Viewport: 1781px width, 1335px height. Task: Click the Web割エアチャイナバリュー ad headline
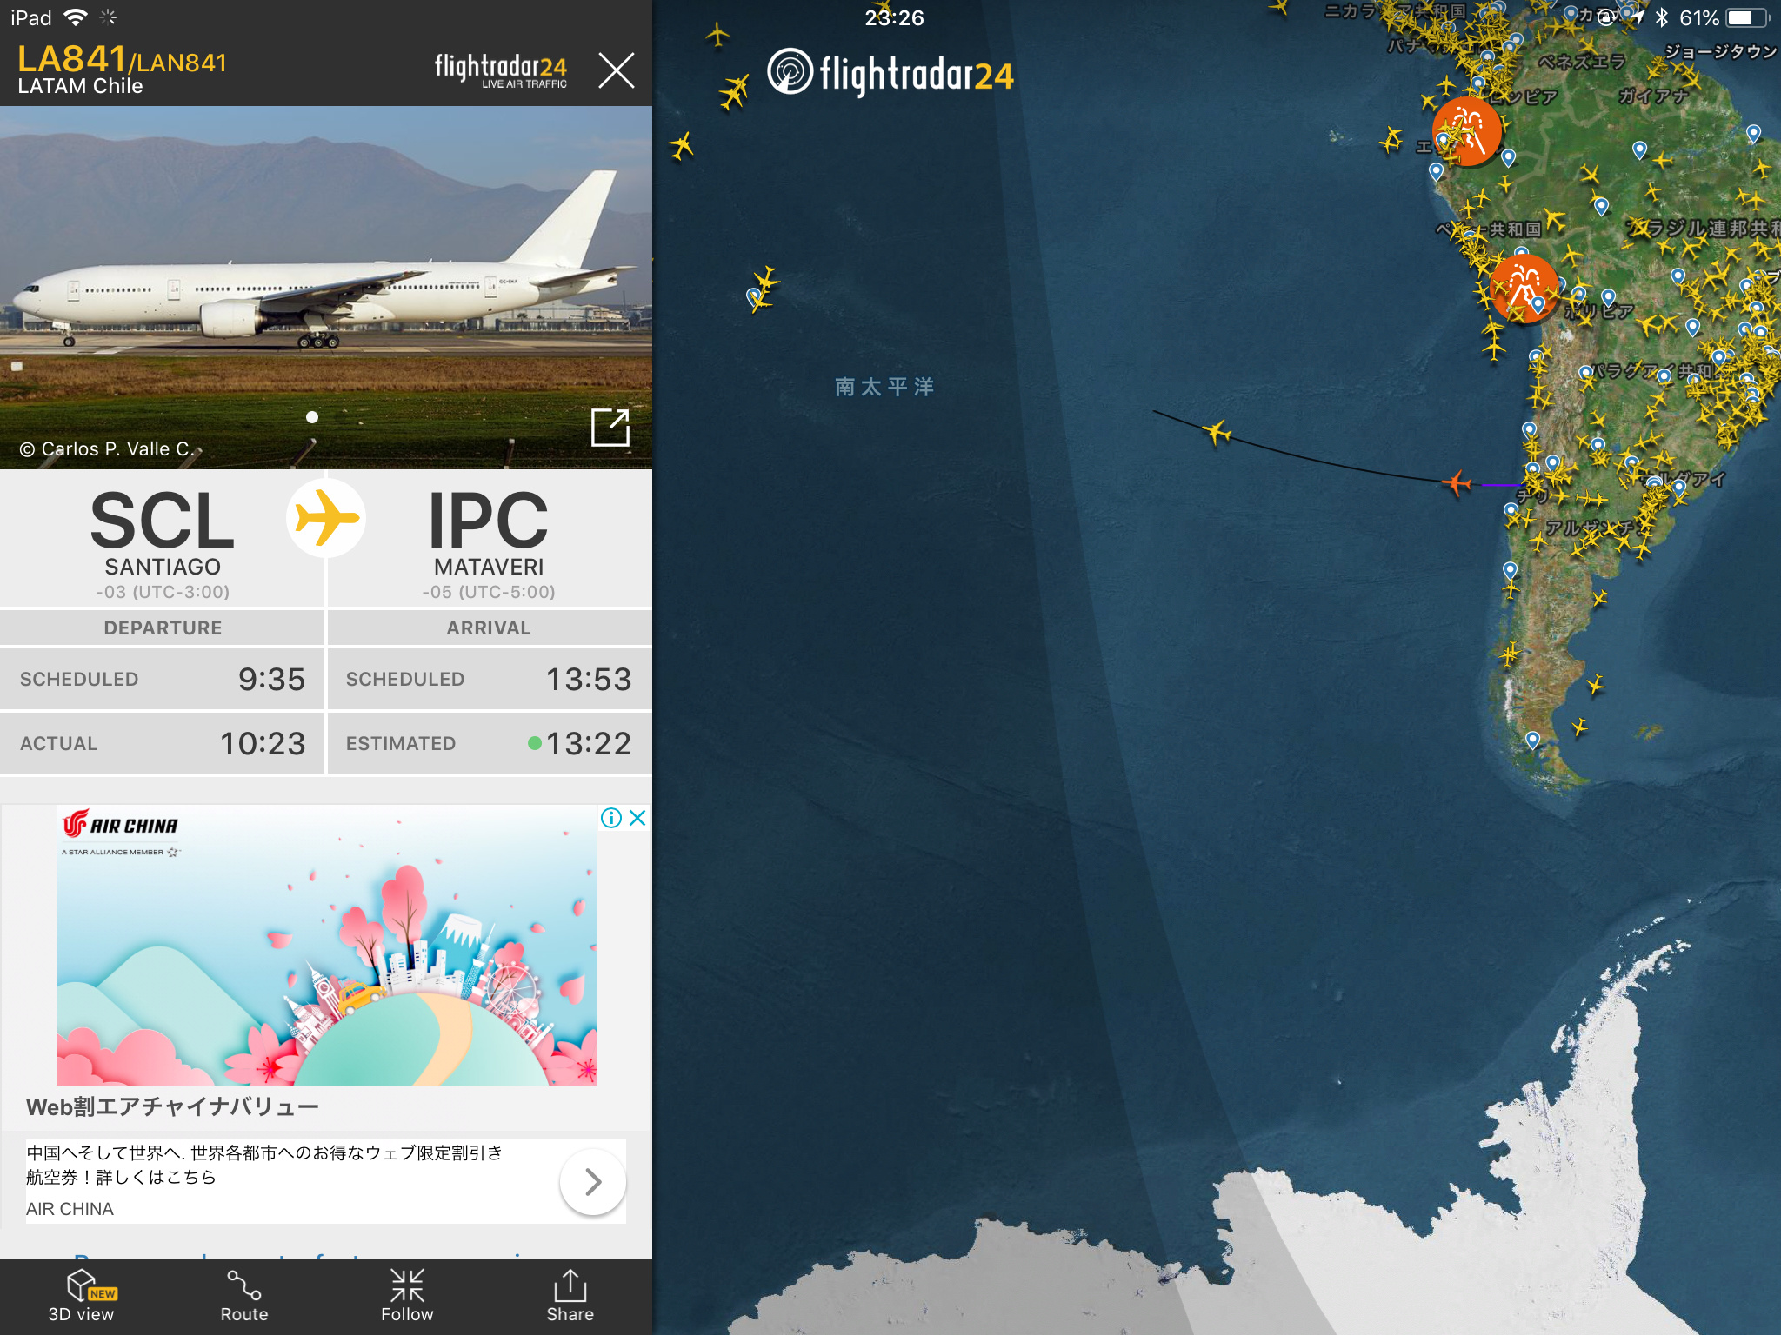(173, 1107)
